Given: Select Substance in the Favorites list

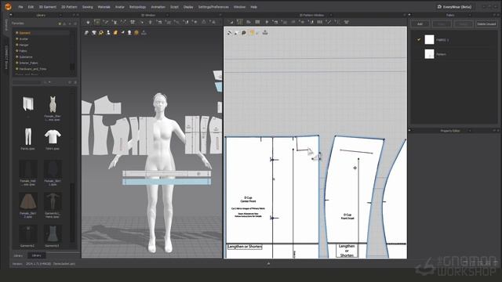Looking at the screenshot, I should pyautogui.click(x=26, y=57).
